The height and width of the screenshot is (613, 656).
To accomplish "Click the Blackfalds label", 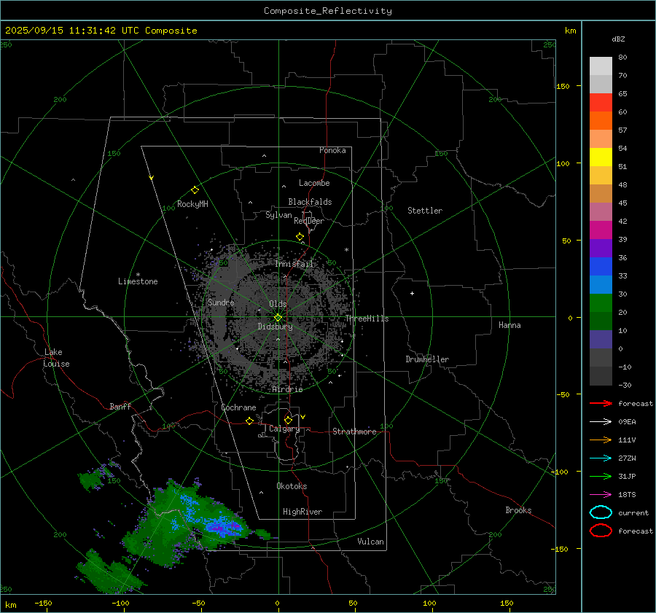I will pyautogui.click(x=310, y=202).
